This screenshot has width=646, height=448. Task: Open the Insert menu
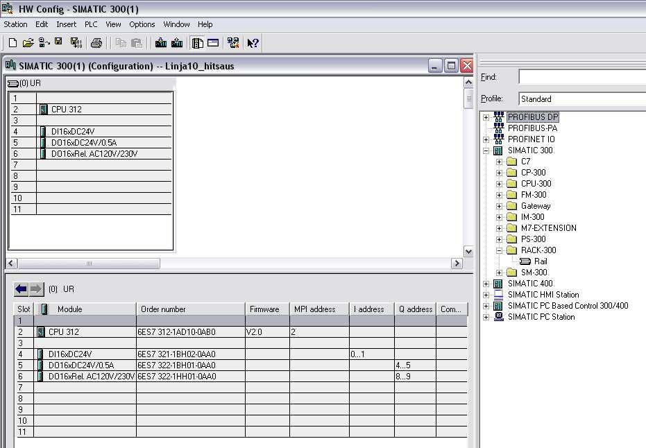pyautogui.click(x=67, y=24)
